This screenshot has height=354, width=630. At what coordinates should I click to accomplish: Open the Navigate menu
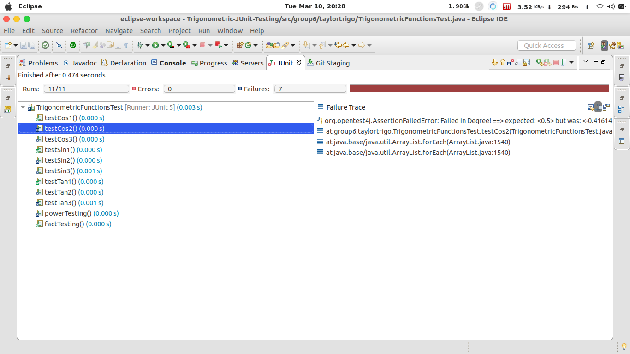click(119, 31)
